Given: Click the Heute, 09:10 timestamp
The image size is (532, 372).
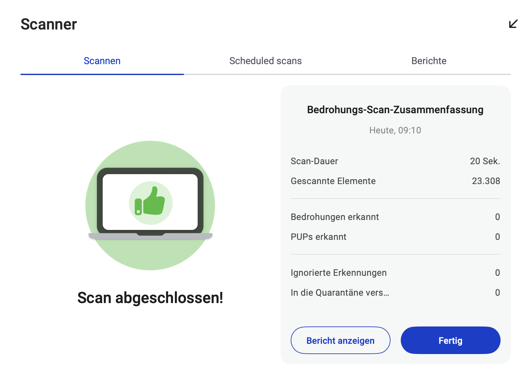Looking at the screenshot, I should [395, 130].
